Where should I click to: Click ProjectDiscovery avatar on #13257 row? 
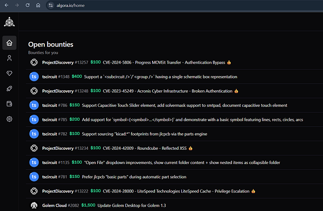[34, 62]
